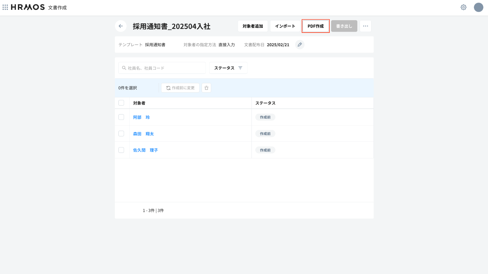Select the checkbox for 阿部 玲
Screen dimensions: 488x274
[121, 117]
